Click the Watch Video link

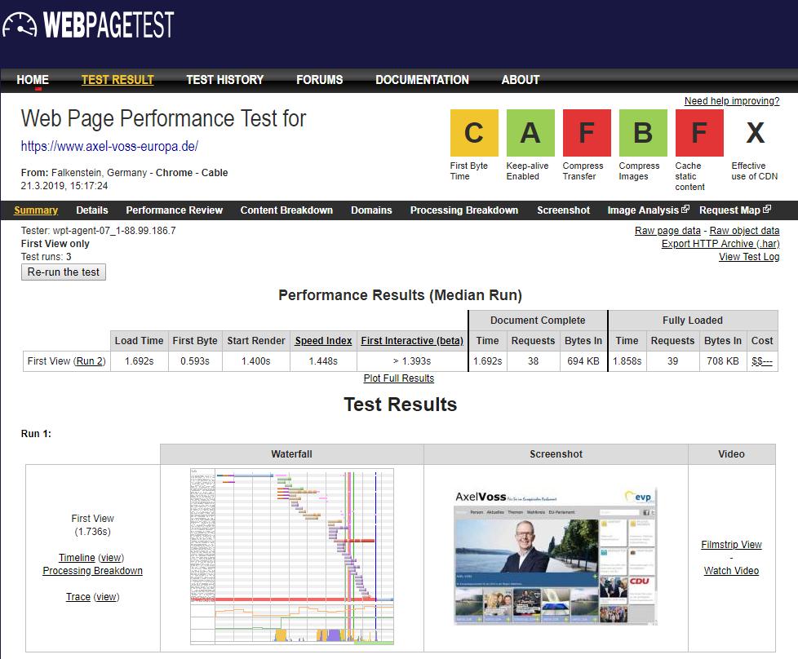tap(731, 571)
